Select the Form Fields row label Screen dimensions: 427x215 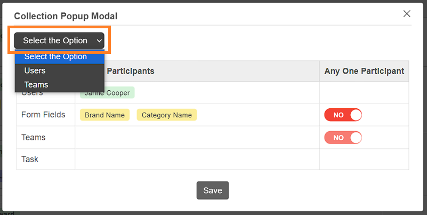[x=43, y=115]
